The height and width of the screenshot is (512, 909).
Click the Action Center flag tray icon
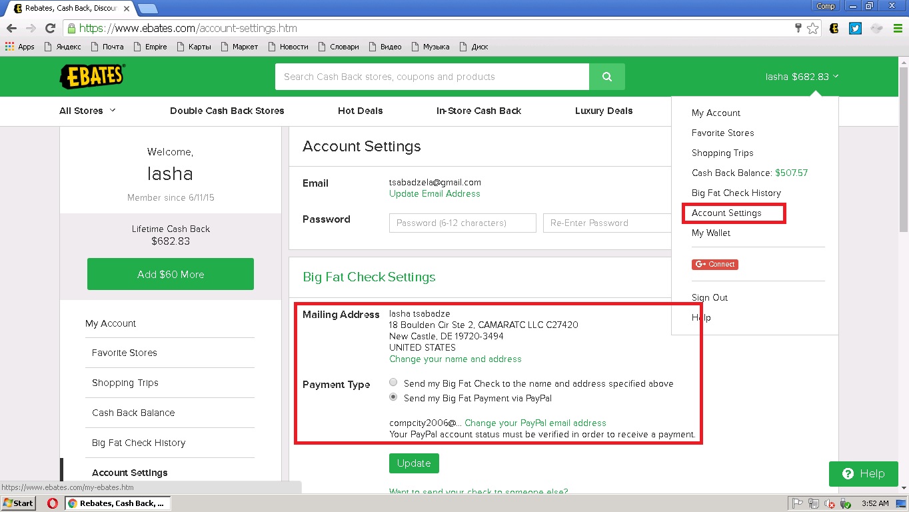(x=797, y=503)
